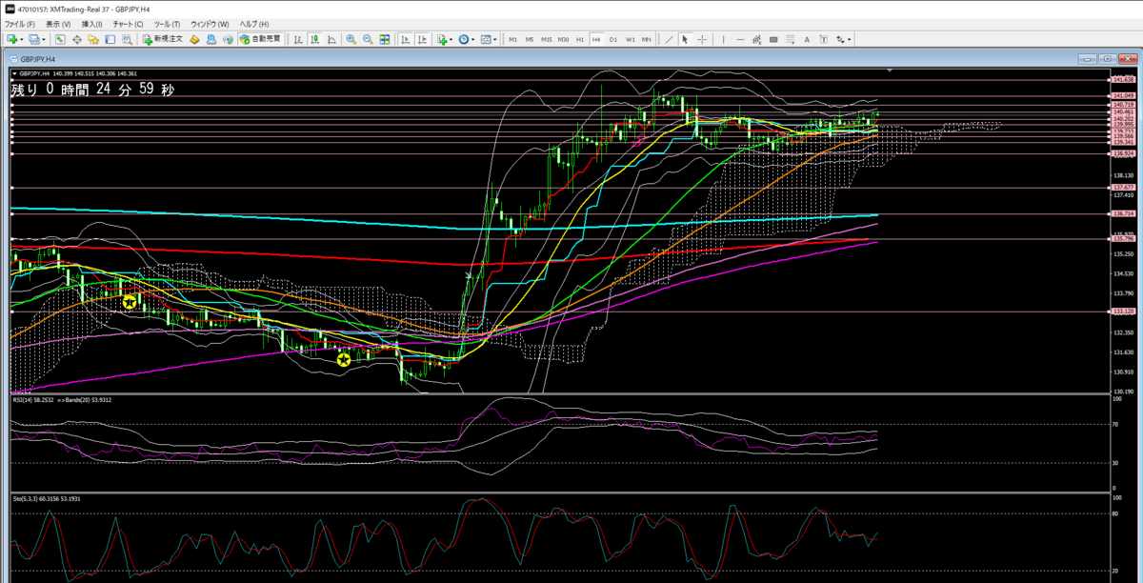Screen dimensions: 1143x583
Task: Select the Fibonacci retracement tool
Action: (x=791, y=39)
